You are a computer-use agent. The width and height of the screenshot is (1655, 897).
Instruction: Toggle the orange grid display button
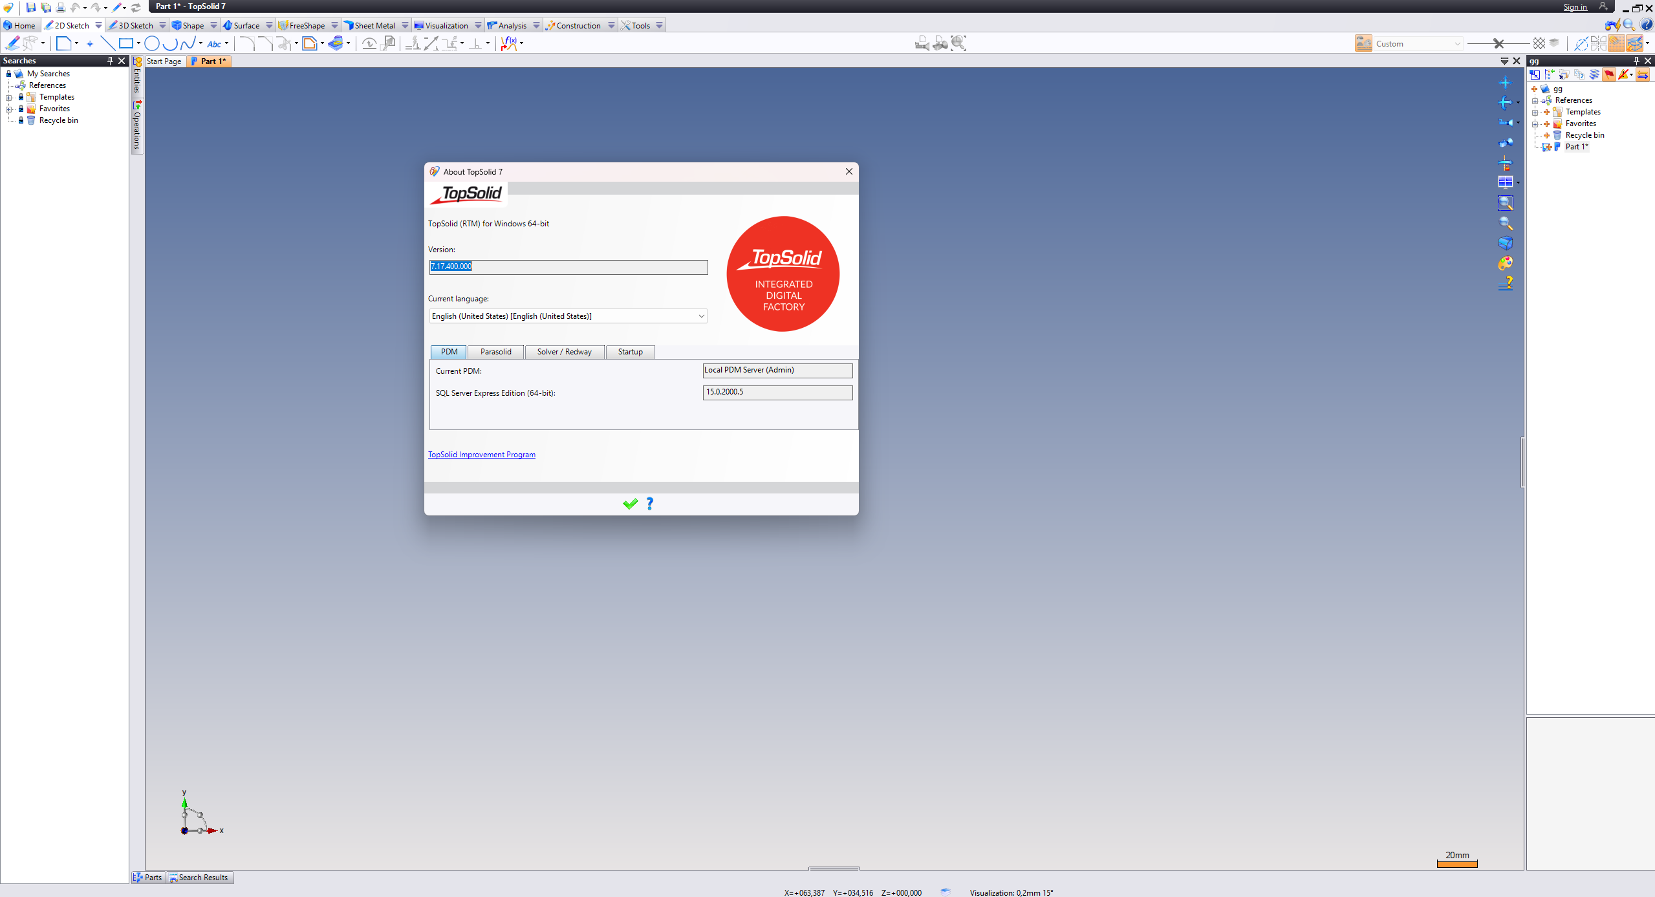pyautogui.click(x=1616, y=43)
